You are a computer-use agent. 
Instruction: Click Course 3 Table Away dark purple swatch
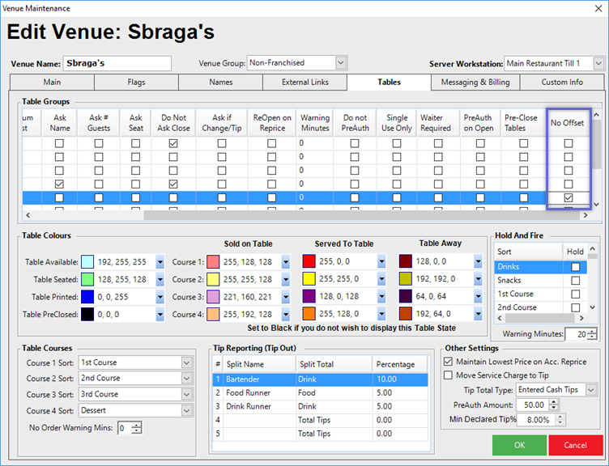click(406, 296)
